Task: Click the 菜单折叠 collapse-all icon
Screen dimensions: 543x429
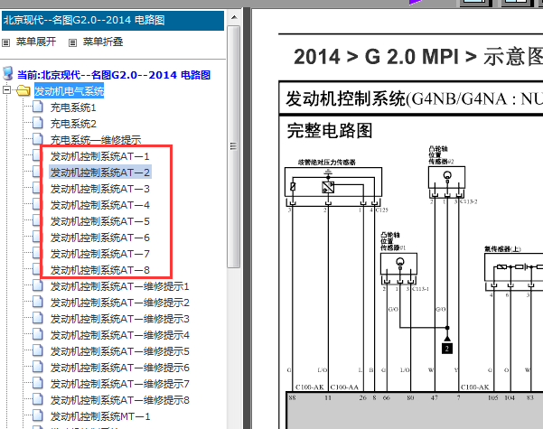Action: [74, 42]
